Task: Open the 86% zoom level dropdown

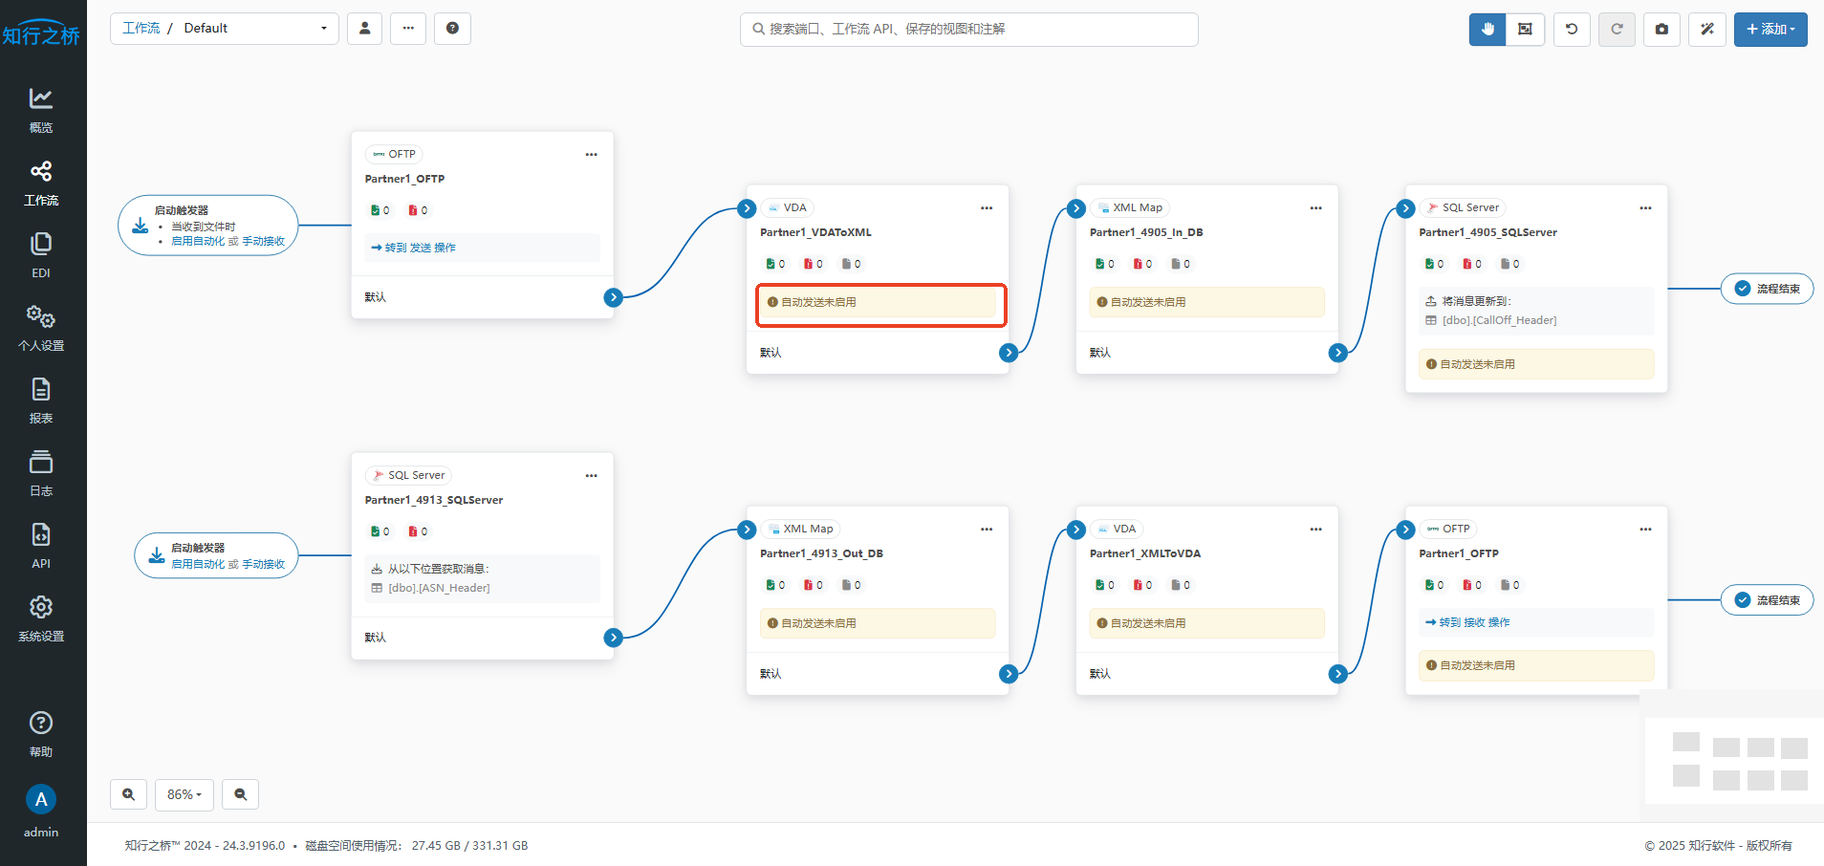Action: coord(185,794)
